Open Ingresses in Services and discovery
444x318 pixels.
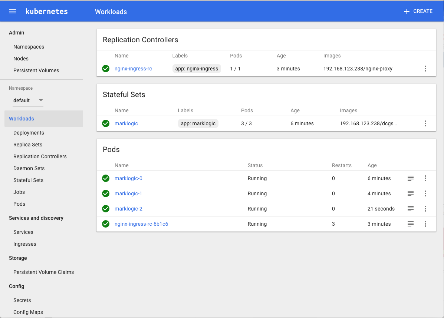pos(24,244)
